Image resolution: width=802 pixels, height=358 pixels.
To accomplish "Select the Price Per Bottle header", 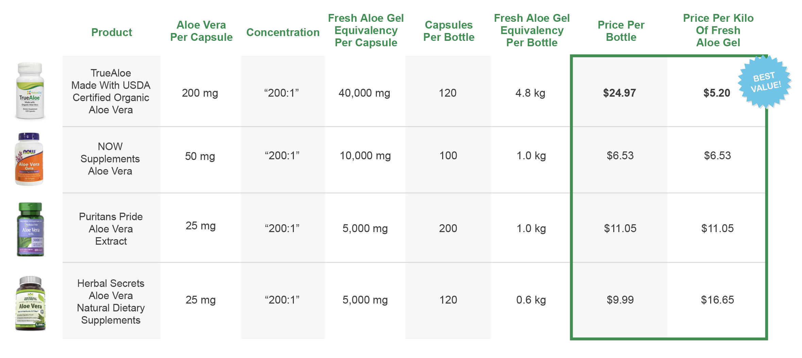I will pyautogui.click(x=621, y=31).
